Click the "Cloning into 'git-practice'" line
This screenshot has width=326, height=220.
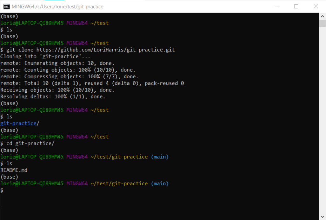point(45,57)
